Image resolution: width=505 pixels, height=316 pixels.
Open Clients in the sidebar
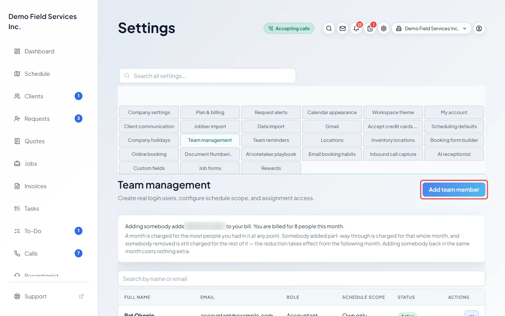coord(49,96)
